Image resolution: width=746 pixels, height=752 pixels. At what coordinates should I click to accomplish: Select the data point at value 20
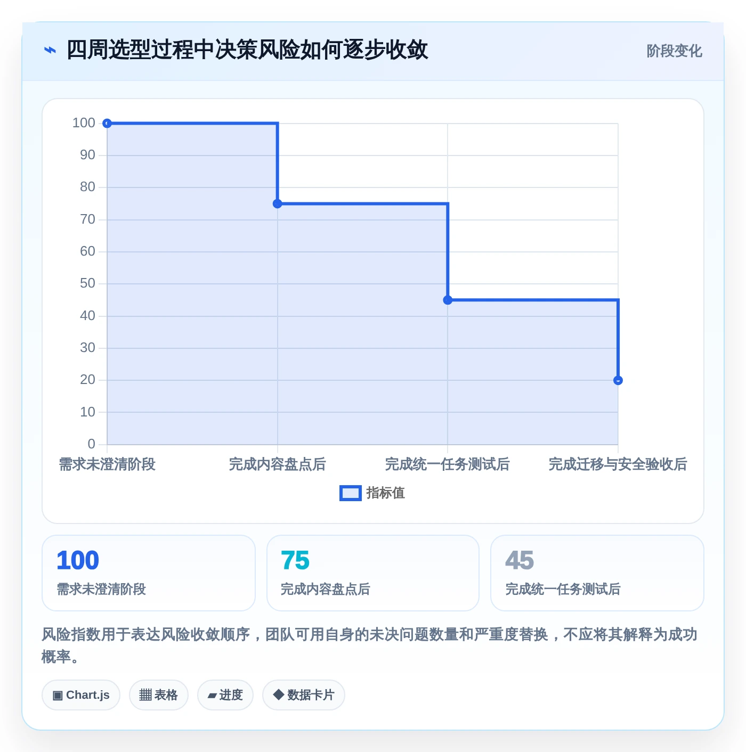coord(618,380)
